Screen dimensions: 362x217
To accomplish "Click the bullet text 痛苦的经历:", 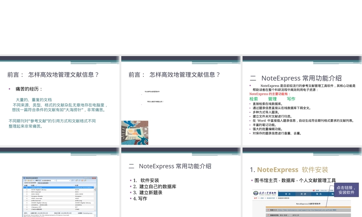I will [x=29, y=89].
